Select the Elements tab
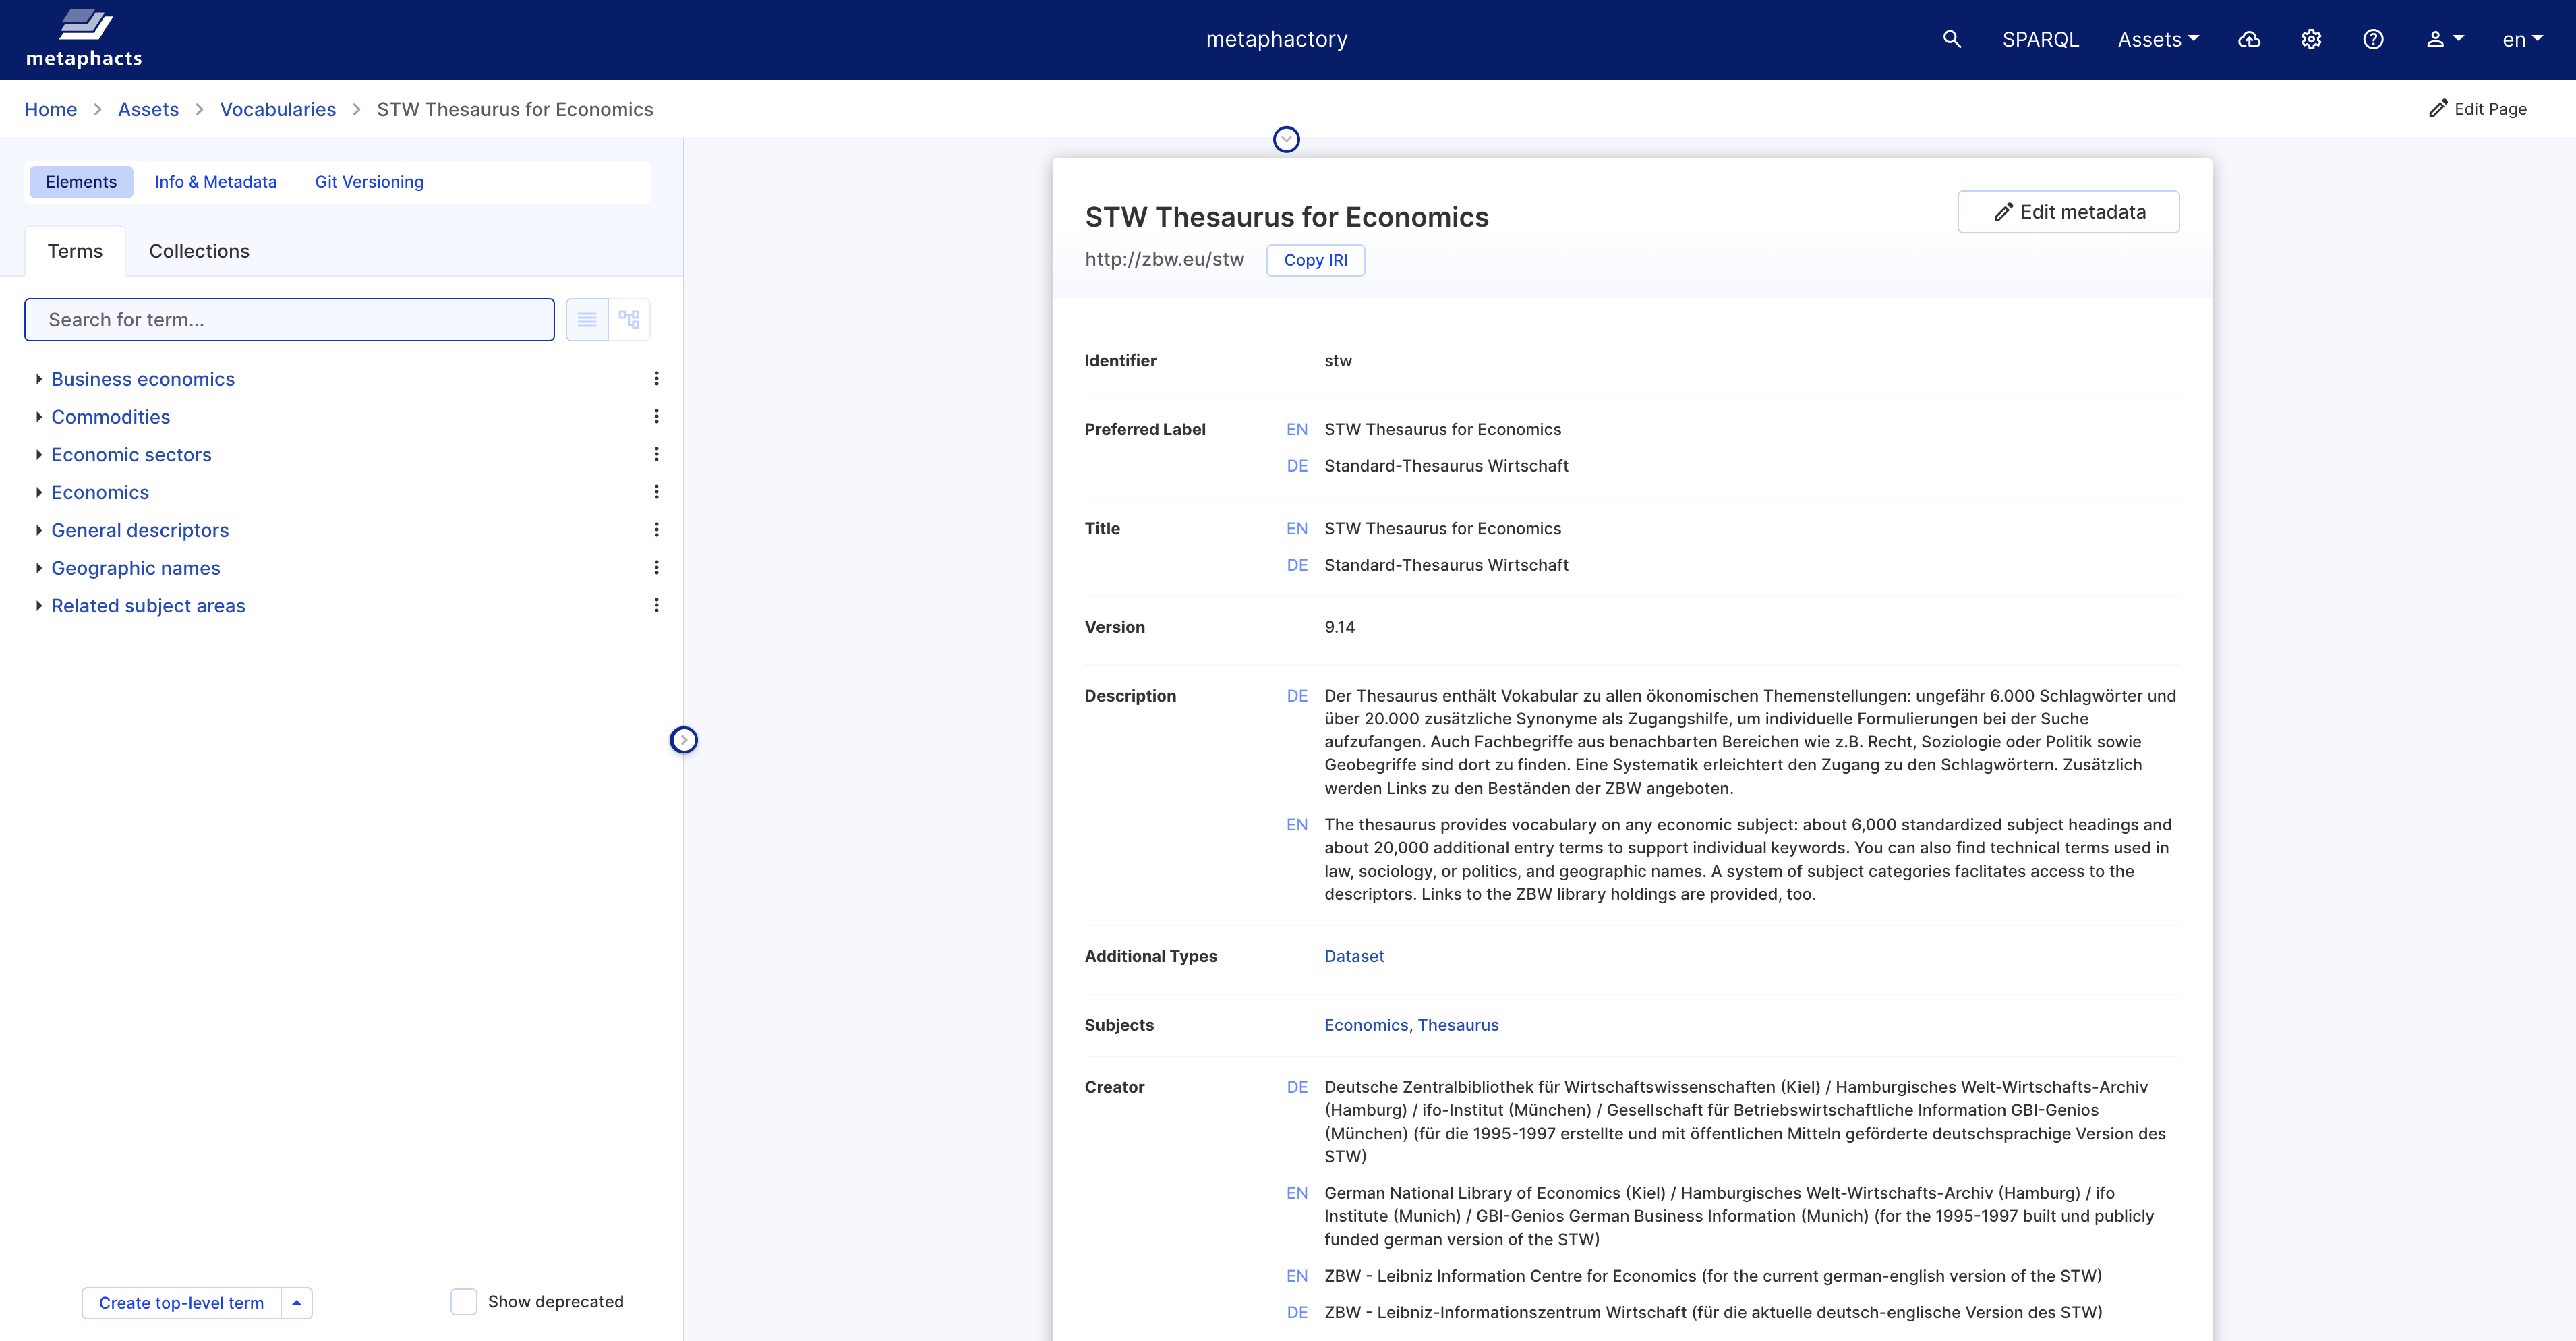 [x=81, y=182]
